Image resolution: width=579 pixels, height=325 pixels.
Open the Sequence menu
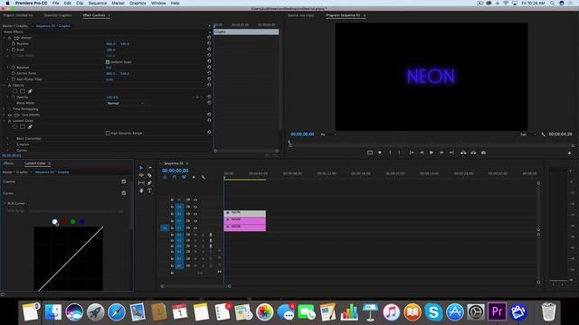point(98,3)
